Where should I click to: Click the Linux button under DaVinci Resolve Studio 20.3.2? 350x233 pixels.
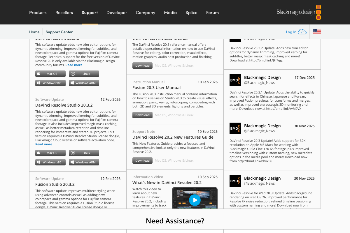(84, 153)
